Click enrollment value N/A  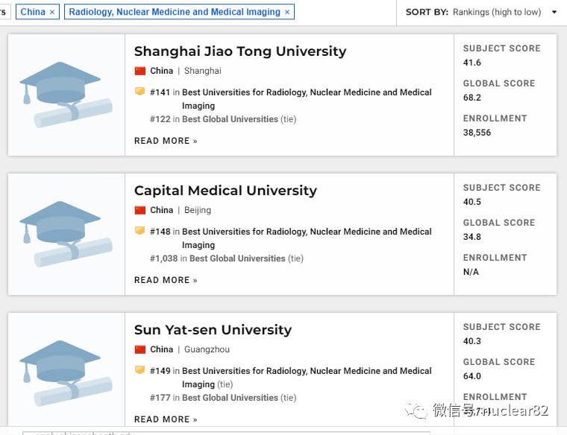point(471,272)
